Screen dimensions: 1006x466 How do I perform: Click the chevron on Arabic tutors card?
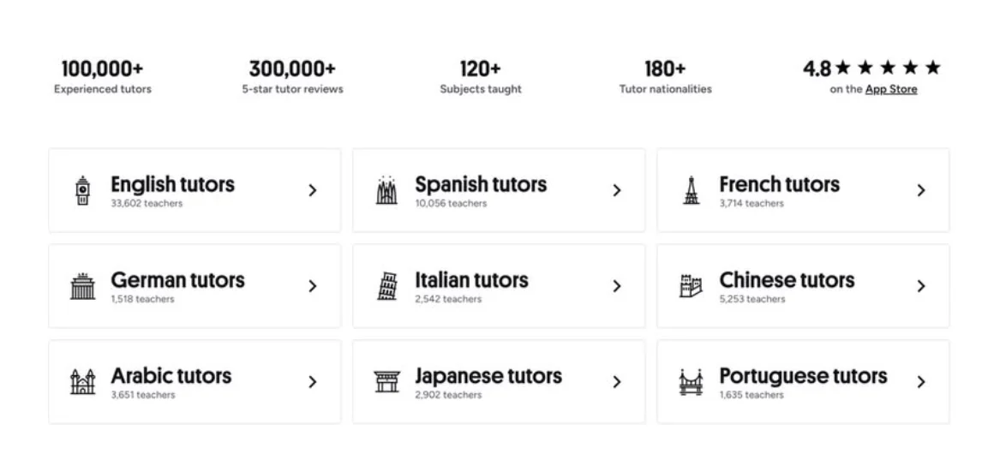pos(313,382)
